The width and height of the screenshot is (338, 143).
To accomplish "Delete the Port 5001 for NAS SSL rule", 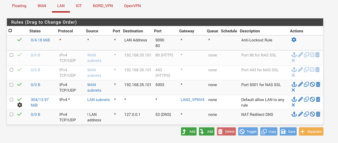I will pos(318,84).
